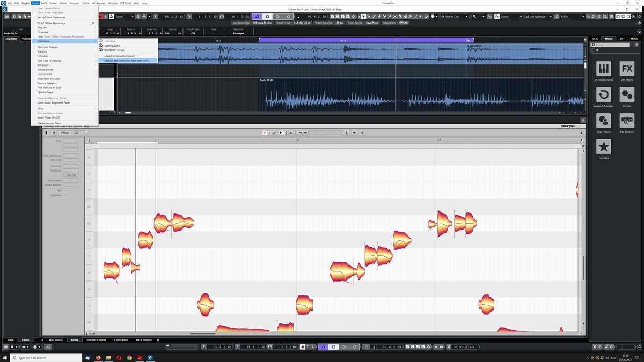Open the User Presets tile
This screenshot has height=362, width=644.
tap(604, 123)
